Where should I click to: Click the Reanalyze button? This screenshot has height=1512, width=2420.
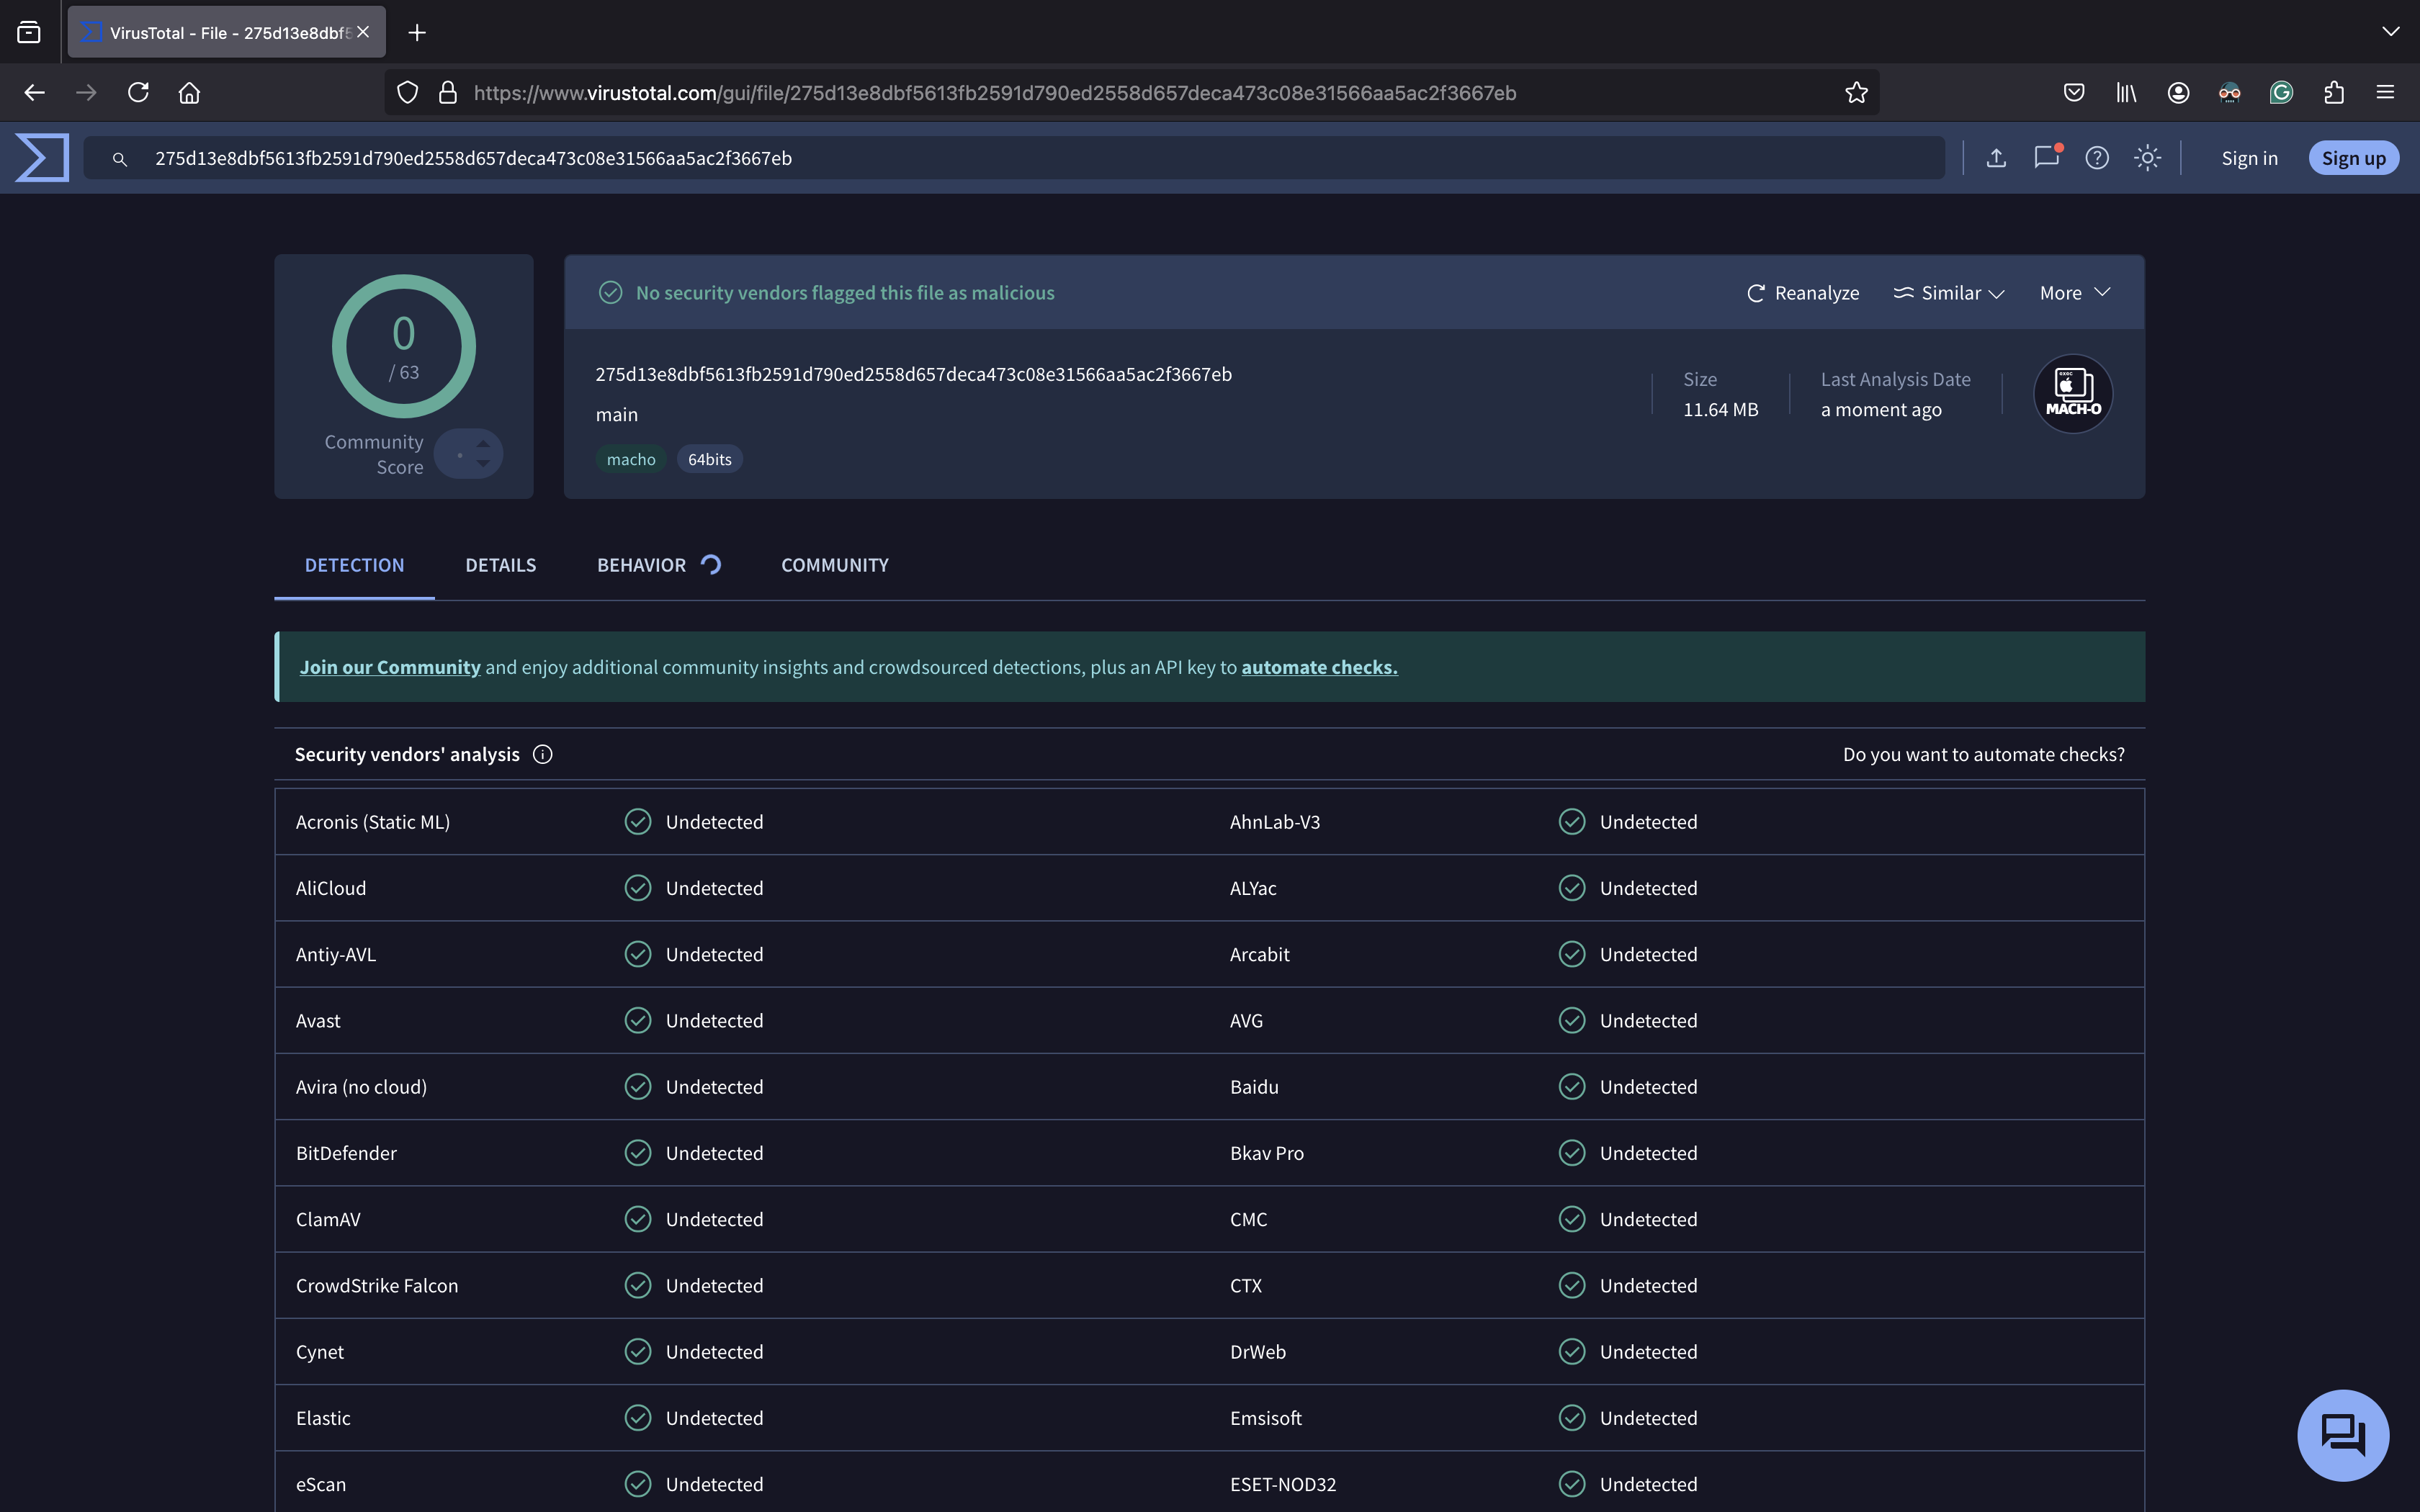point(1802,293)
